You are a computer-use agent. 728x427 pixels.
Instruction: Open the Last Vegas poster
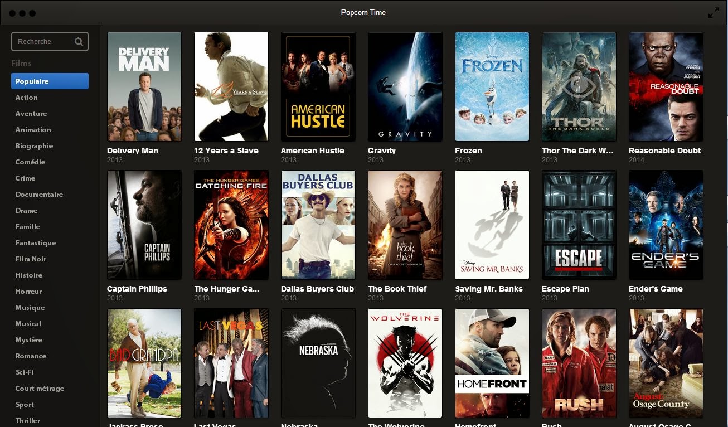231,363
